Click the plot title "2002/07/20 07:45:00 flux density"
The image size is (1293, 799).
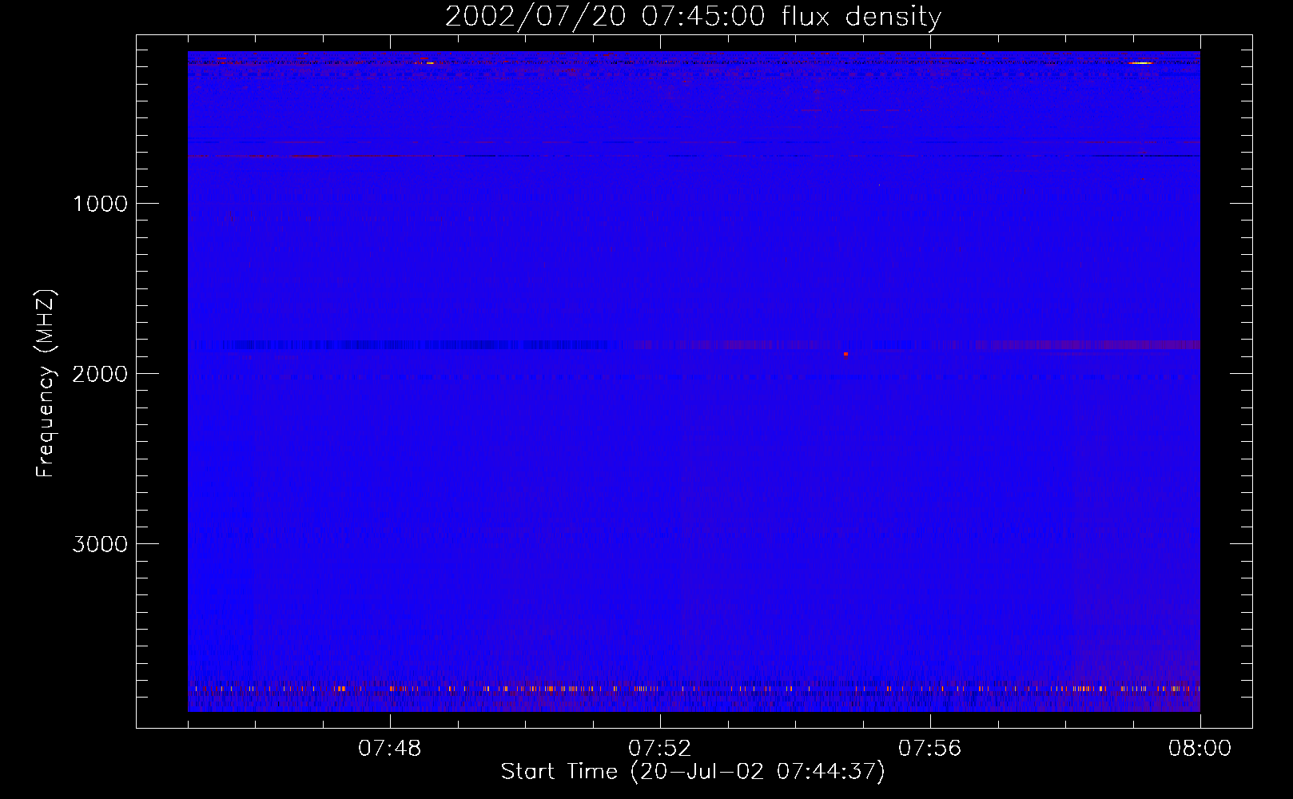[x=693, y=16]
